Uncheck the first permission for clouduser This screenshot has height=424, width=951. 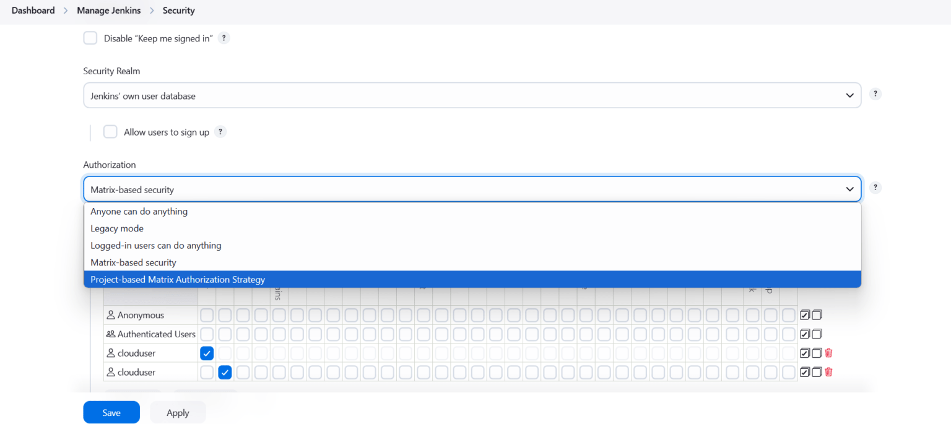coord(207,353)
